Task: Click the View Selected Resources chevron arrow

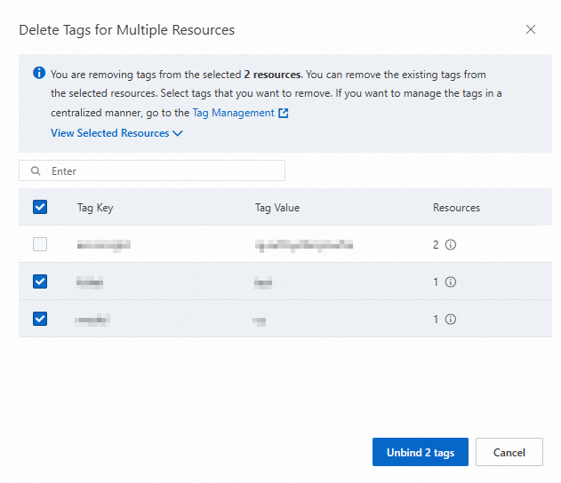Action: click(x=178, y=133)
